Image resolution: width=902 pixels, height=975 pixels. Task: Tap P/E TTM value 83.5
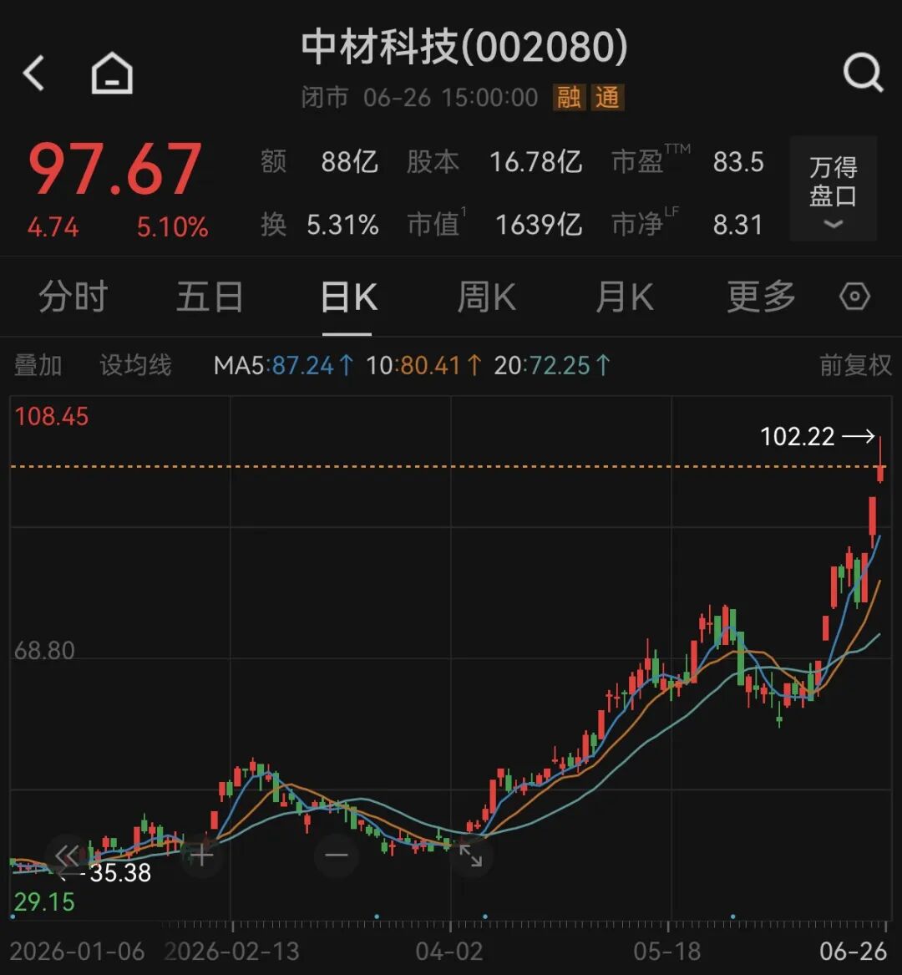tap(738, 162)
